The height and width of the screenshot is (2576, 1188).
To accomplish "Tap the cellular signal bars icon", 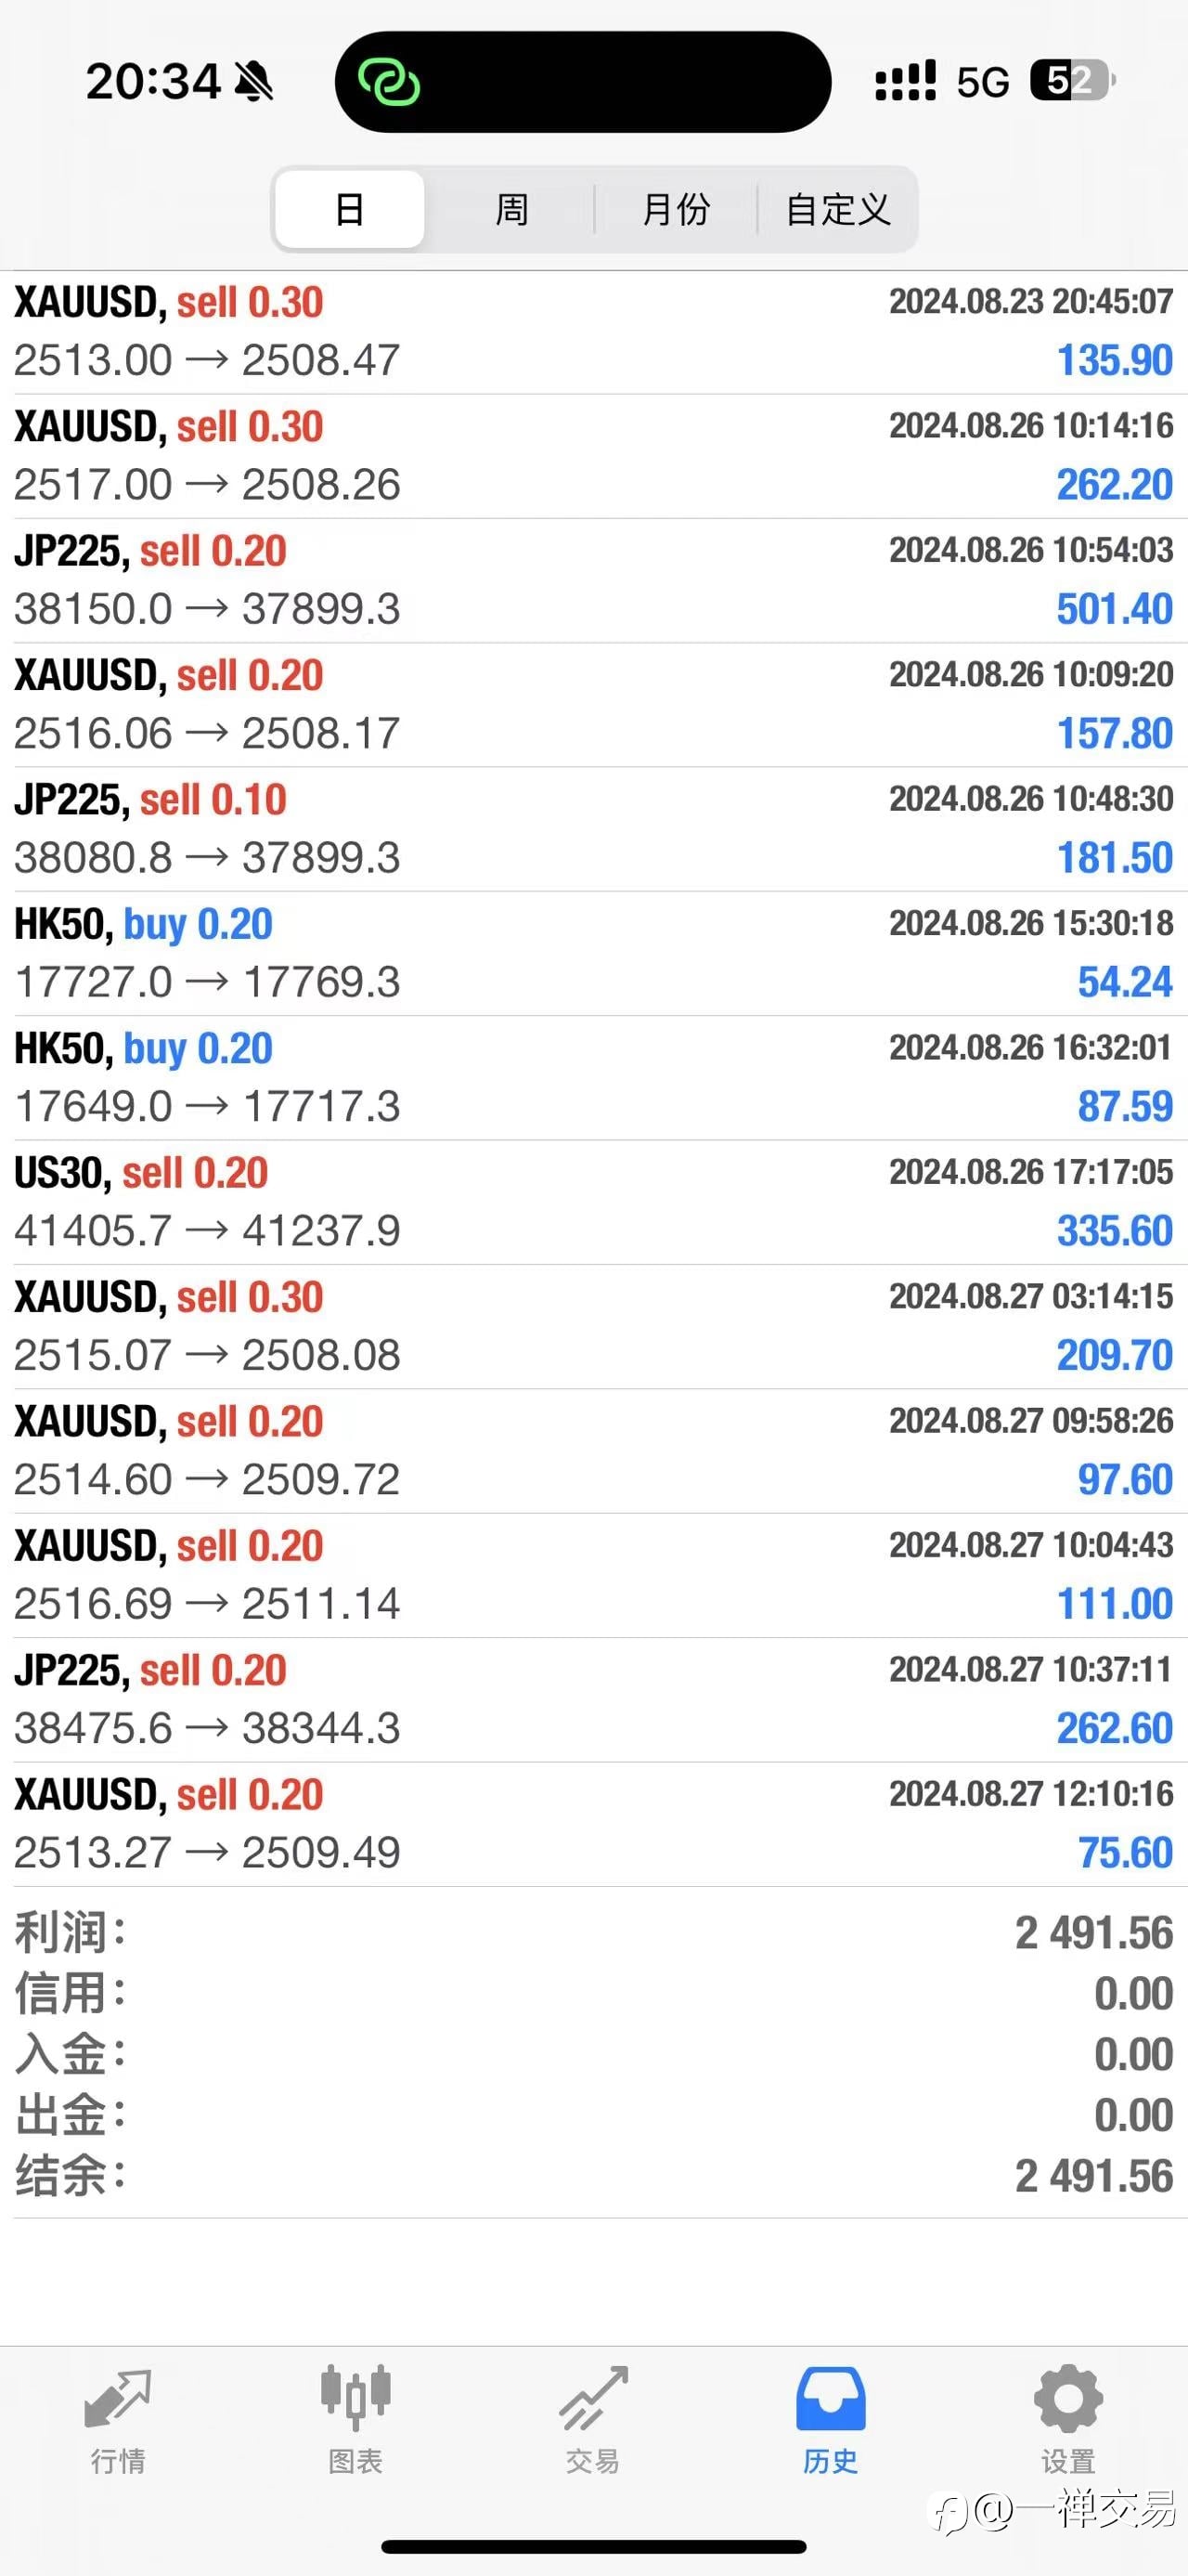I will (905, 81).
